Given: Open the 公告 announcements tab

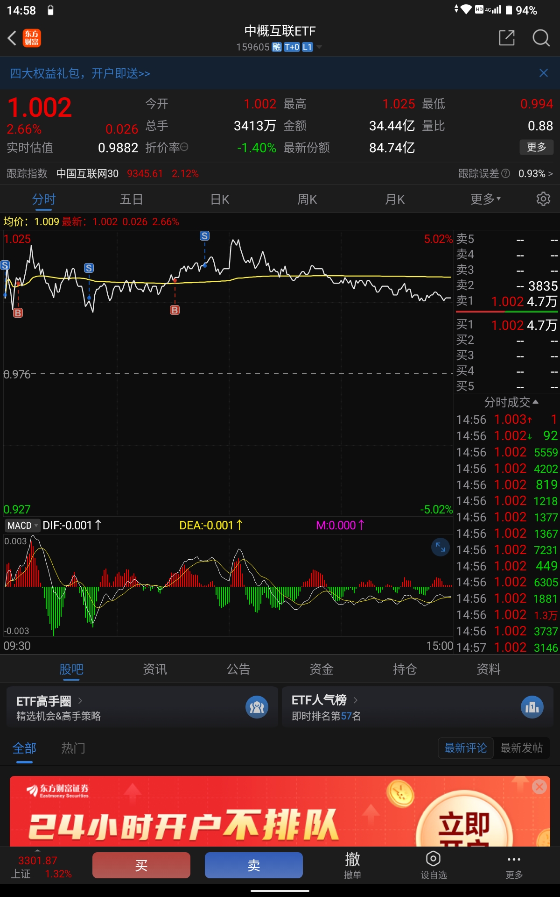Looking at the screenshot, I should pos(238,669).
